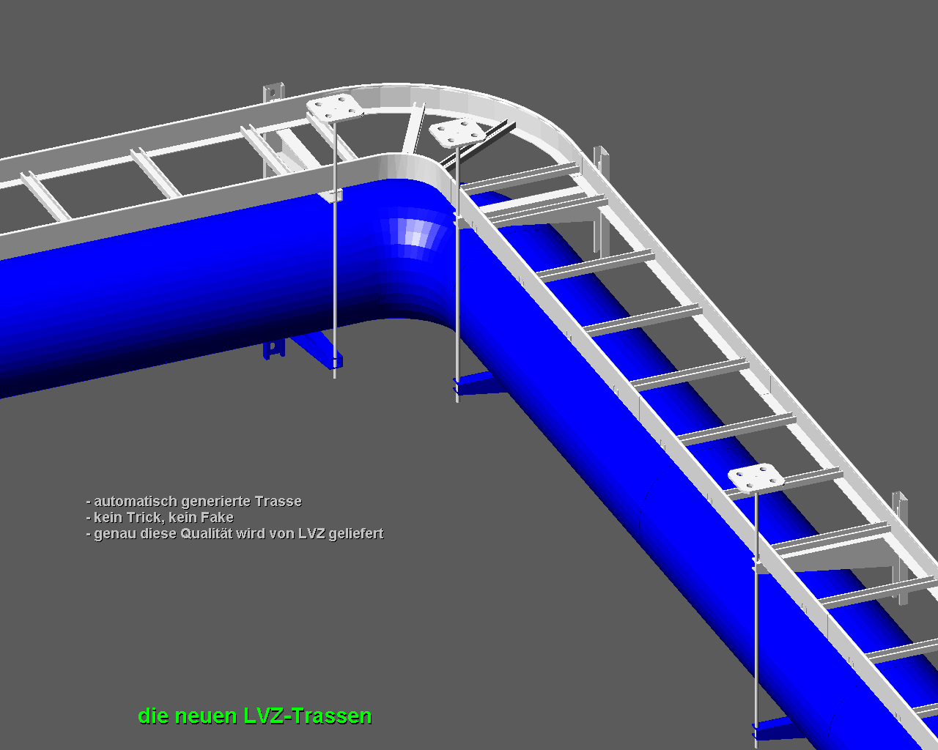
Task: Click the line "- genau diese Qualität wird von LVZ geliefert"
Action: point(234,534)
